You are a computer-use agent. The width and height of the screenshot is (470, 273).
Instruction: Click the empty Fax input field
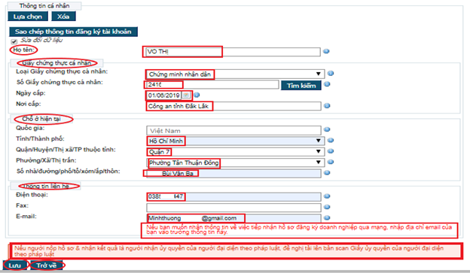pos(233,208)
